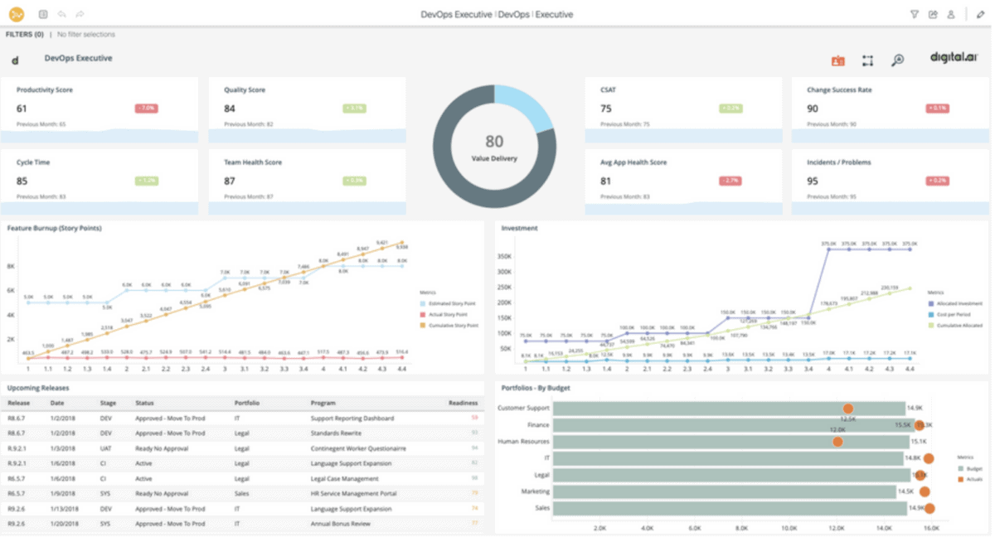The height and width of the screenshot is (537, 995).
Task: Click the fit-to-screen icon near digital.ai logo
Action: tap(867, 60)
